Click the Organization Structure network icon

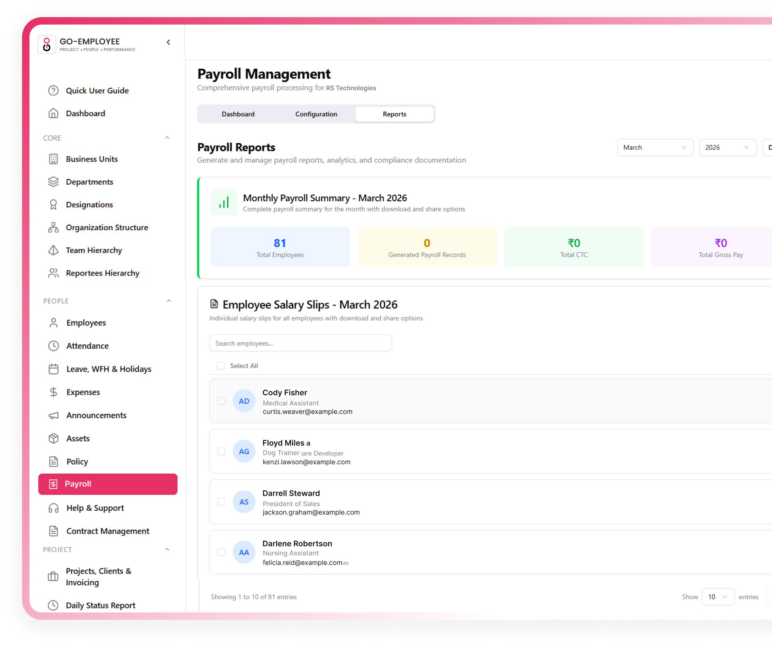click(x=53, y=227)
